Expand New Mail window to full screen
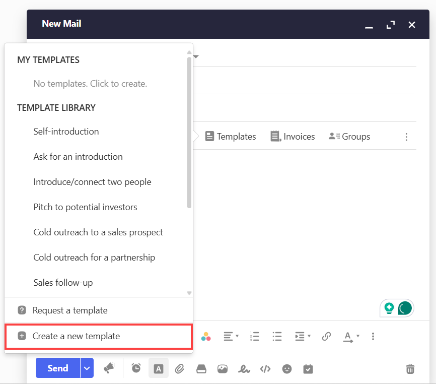Viewport: 436px width, 384px height. tap(390, 25)
